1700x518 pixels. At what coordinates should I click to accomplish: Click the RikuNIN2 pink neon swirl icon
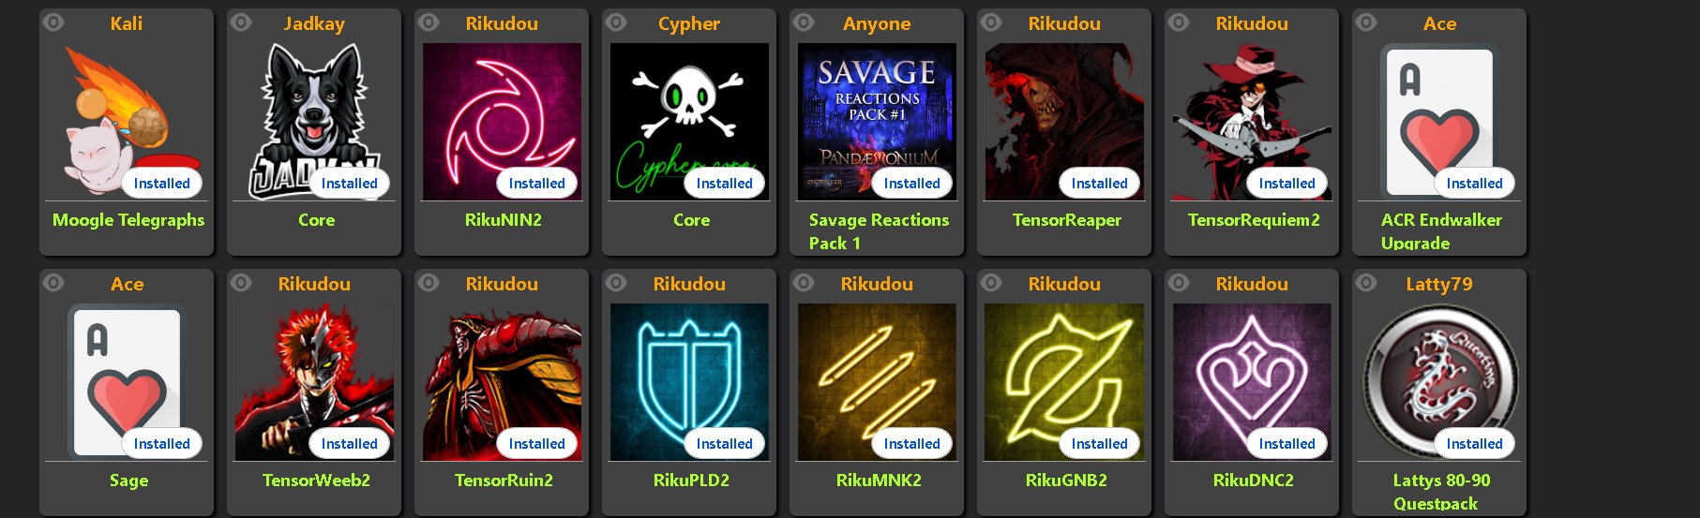point(502,122)
